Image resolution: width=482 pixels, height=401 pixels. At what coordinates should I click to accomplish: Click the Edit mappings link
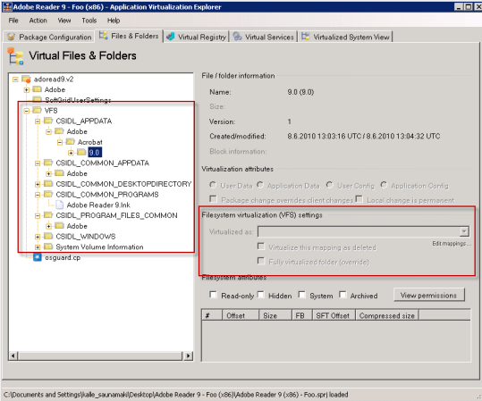pyautogui.click(x=452, y=244)
